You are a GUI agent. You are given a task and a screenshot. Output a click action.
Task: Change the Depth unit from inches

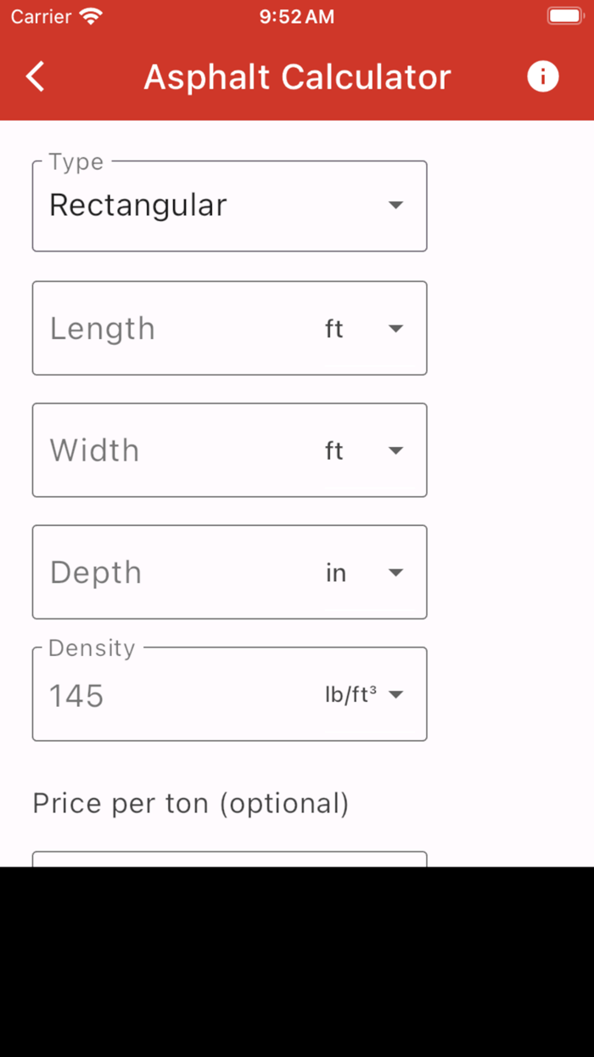pyautogui.click(x=395, y=572)
